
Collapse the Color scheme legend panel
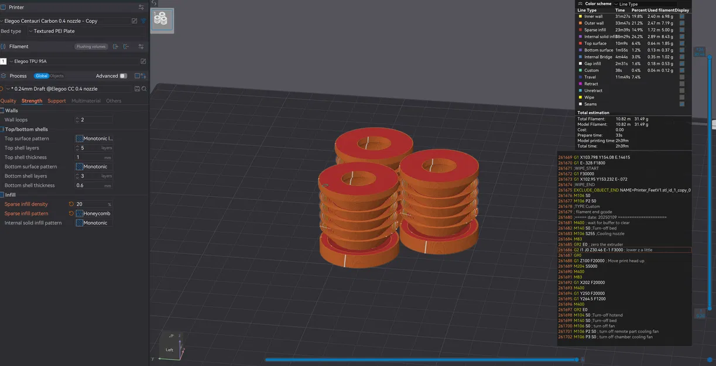(580, 4)
